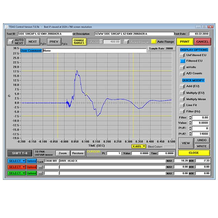
Task: Click the cursor Value field
Action: (140, 153)
